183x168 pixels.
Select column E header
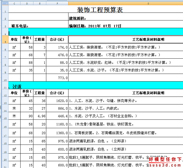click(x=40, y=4)
